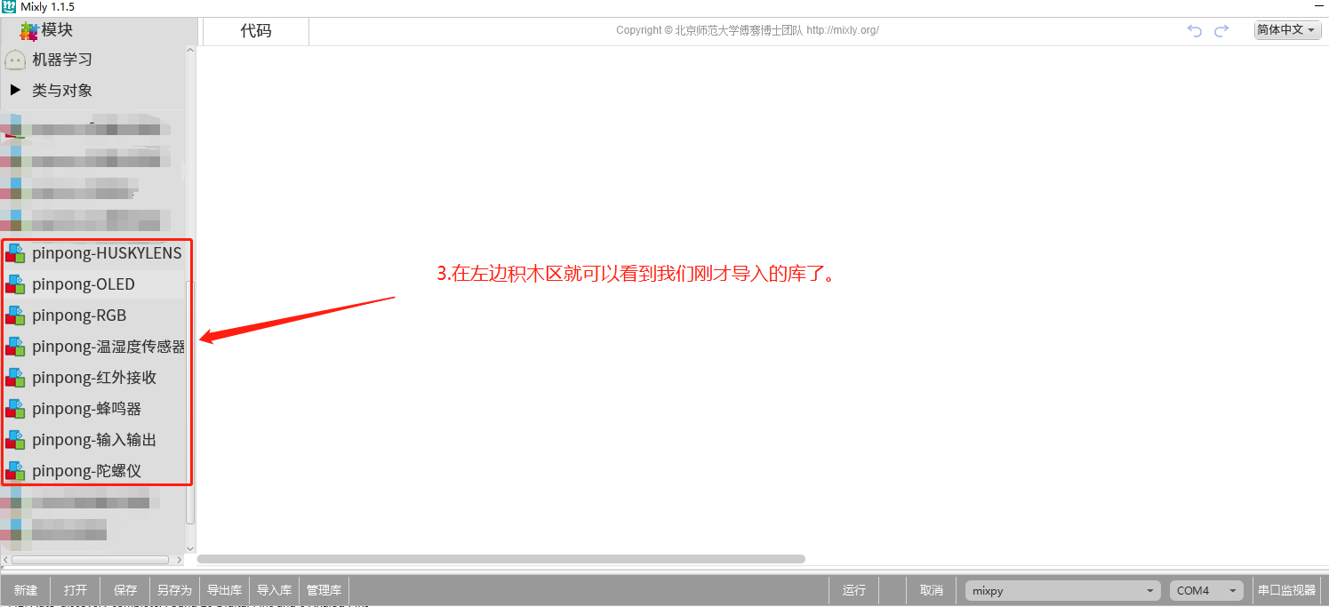Image resolution: width=1329 pixels, height=607 pixels.
Task: Click the 打开 button
Action: pos(76,590)
